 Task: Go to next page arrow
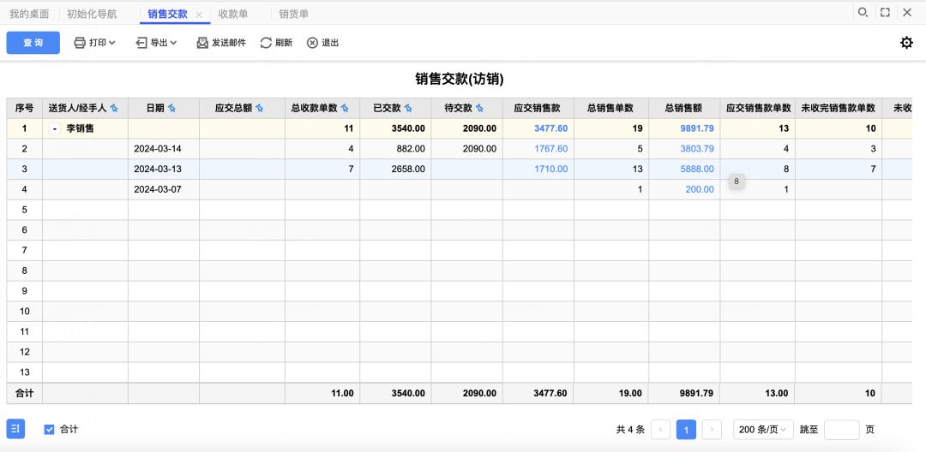[x=713, y=430]
